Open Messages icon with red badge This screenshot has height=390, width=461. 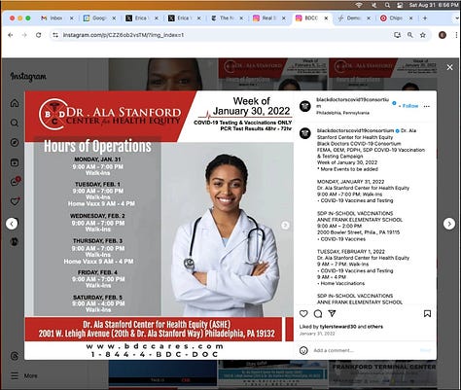coord(15,182)
